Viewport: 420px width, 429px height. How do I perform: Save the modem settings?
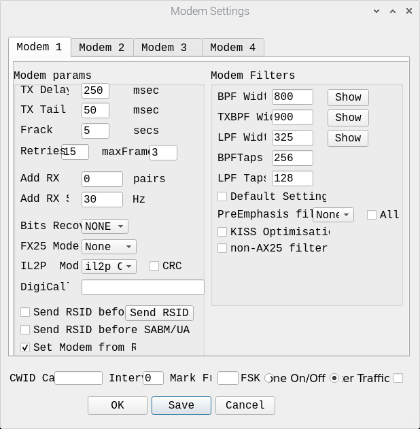[x=181, y=405]
